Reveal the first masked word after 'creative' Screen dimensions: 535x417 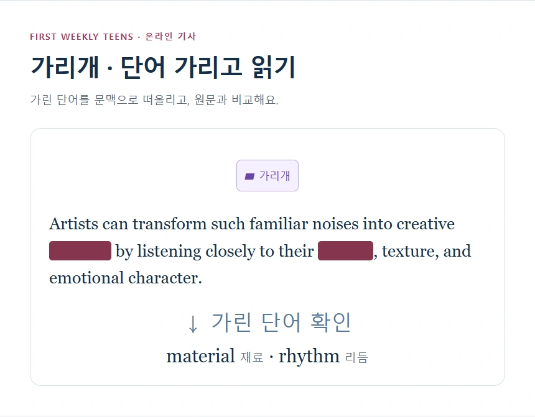[x=80, y=250]
